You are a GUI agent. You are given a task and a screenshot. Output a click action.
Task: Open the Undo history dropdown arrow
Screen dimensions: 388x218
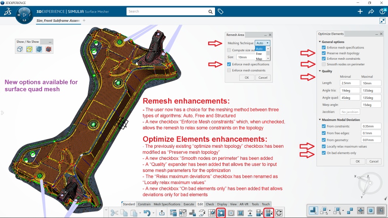coord(154,213)
